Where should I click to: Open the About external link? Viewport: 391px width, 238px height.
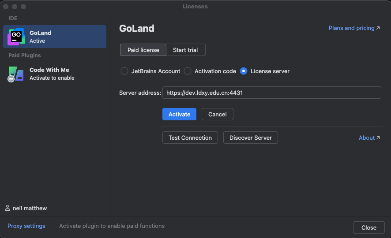(x=369, y=138)
